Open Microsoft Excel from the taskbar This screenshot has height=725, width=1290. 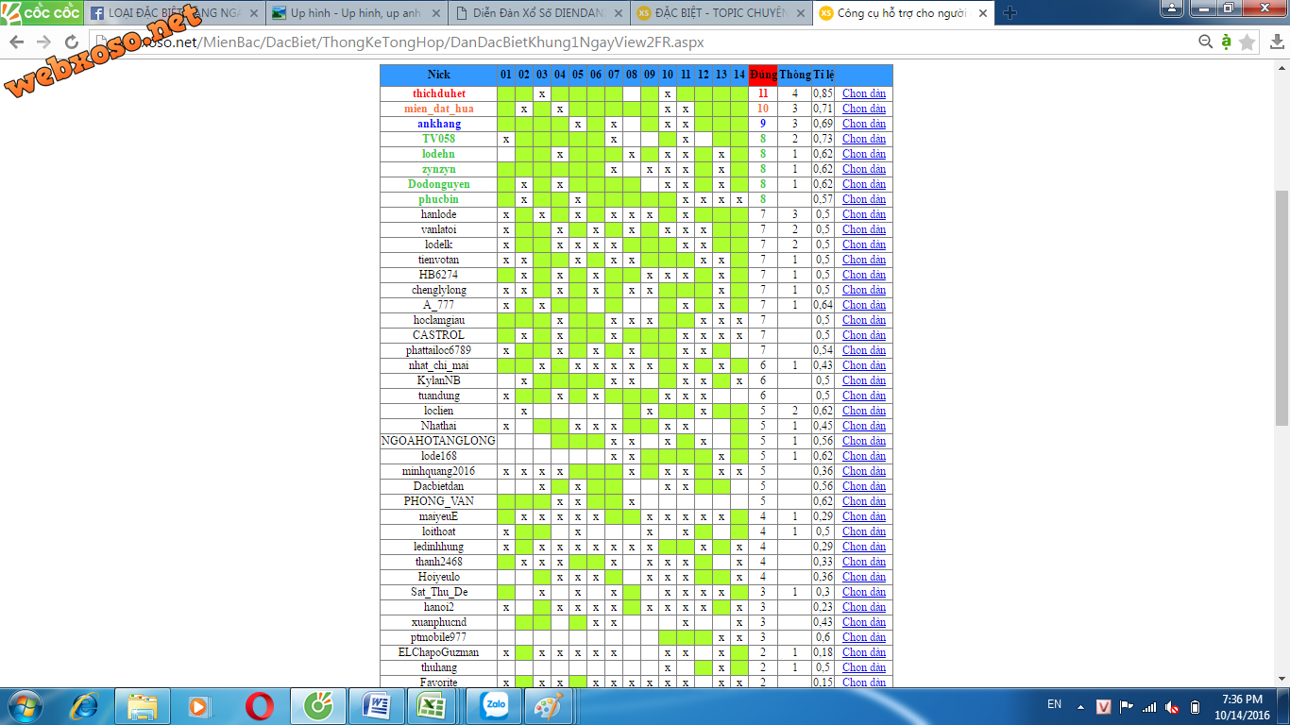pyautogui.click(x=433, y=706)
